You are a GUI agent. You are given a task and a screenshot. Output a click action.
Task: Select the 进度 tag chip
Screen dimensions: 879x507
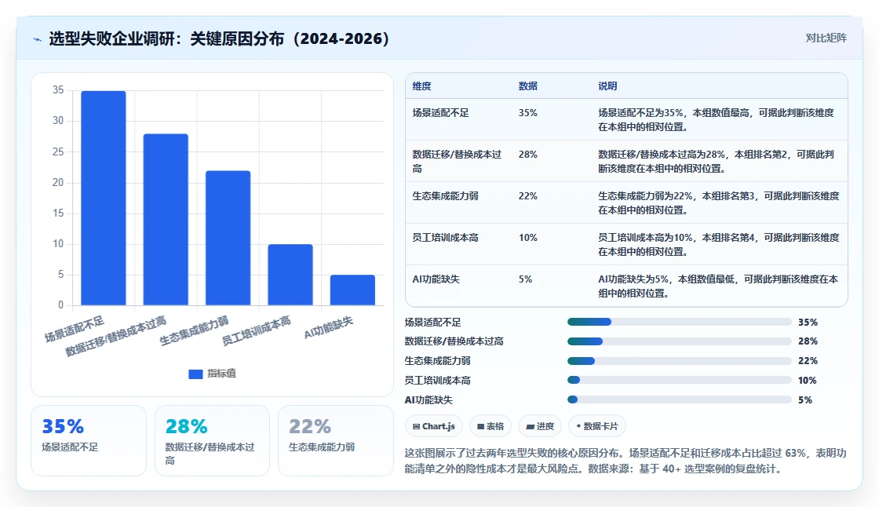(540, 426)
